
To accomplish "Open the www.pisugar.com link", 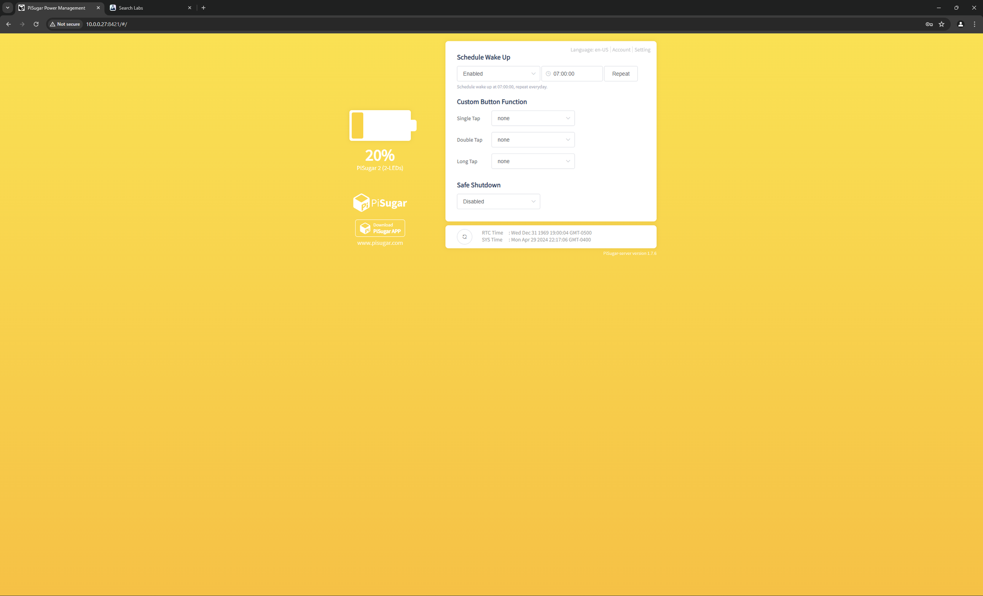I will (x=380, y=243).
